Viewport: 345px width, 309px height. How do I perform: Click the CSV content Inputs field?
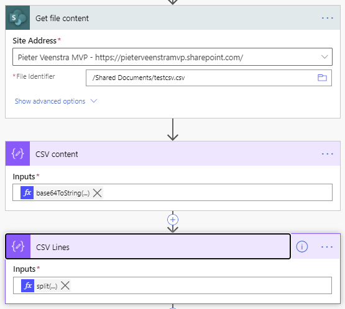(x=173, y=192)
